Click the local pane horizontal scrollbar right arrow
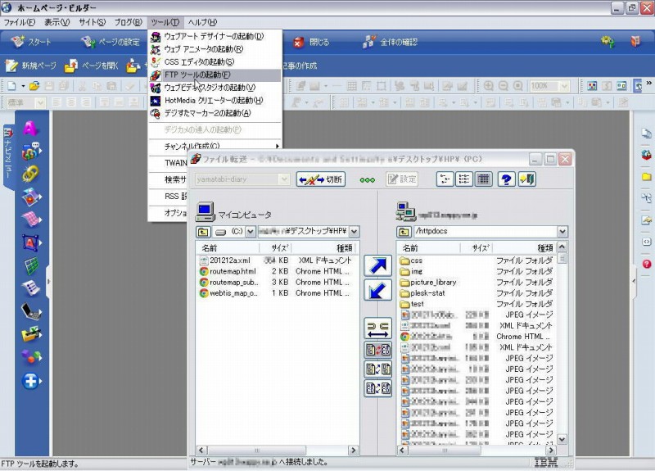This screenshot has width=655, height=471. coord(353,450)
